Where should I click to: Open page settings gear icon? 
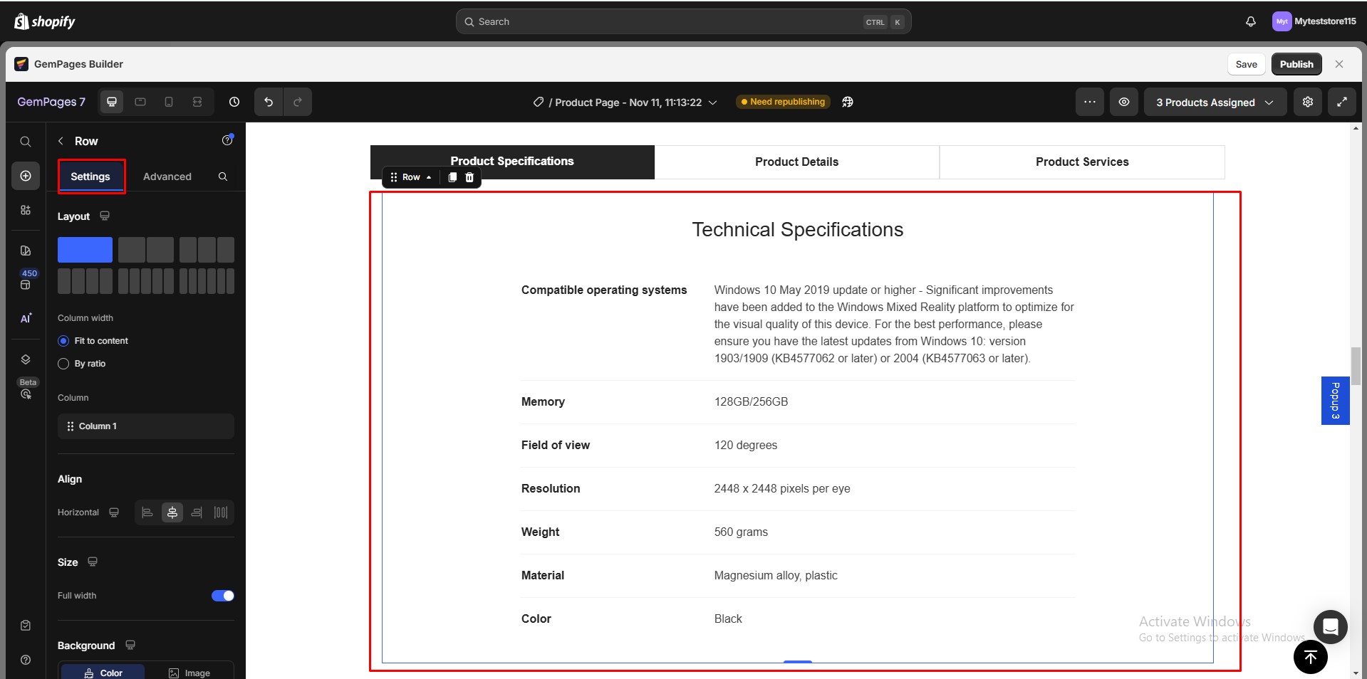point(1307,102)
